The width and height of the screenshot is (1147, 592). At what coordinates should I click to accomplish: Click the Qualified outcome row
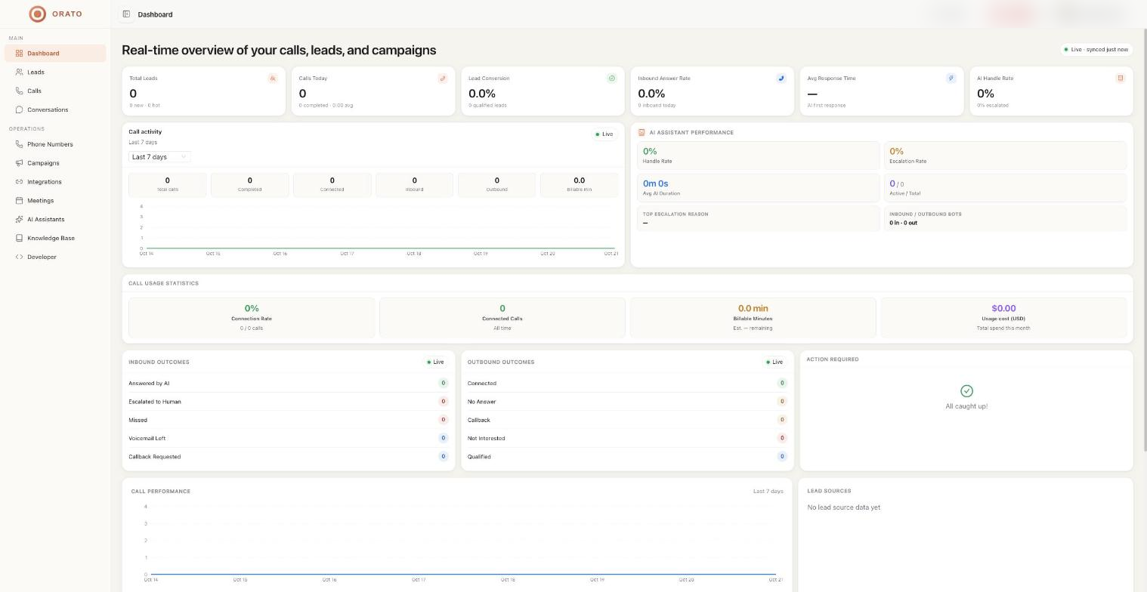[x=627, y=456]
